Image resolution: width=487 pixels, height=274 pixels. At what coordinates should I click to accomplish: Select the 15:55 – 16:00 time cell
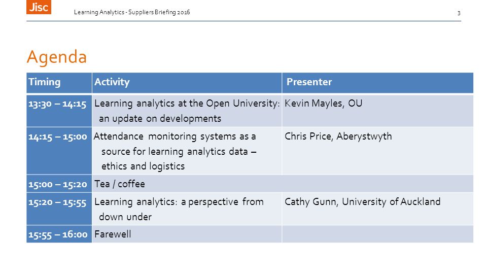click(59, 234)
